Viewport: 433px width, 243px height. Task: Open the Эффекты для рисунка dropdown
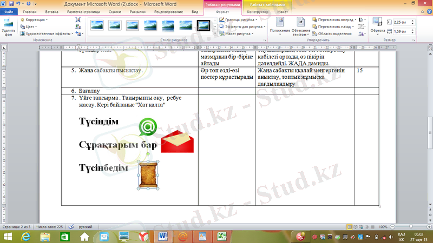point(244,26)
